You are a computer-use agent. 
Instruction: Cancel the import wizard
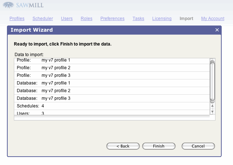coord(198,146)
